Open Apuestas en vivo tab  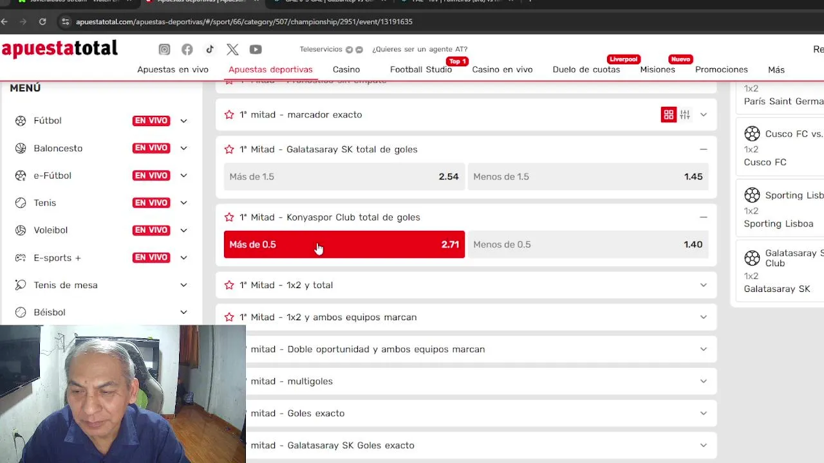(173, 69)
